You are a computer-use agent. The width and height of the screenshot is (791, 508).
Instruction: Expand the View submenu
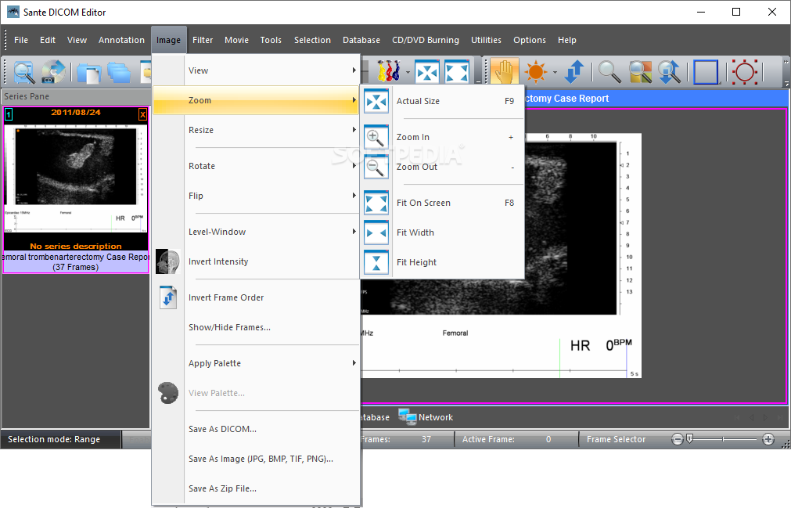click(x=256, y=70)
